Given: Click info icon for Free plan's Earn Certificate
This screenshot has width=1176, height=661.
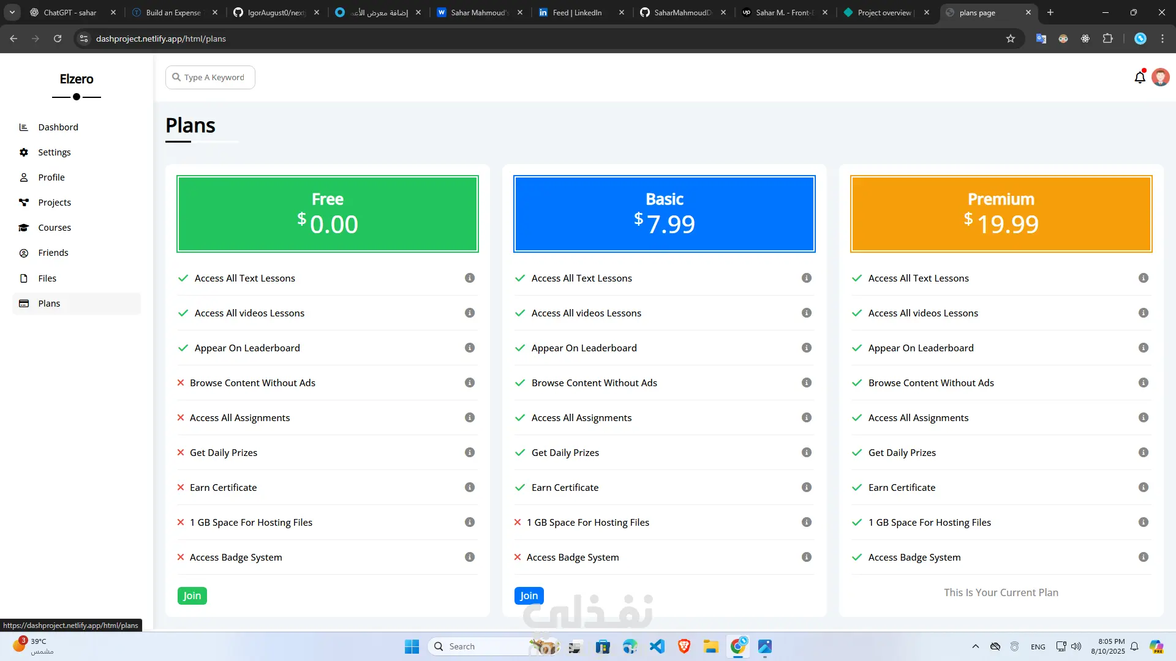Looking at the screenshot, I should tap(470, 487).
